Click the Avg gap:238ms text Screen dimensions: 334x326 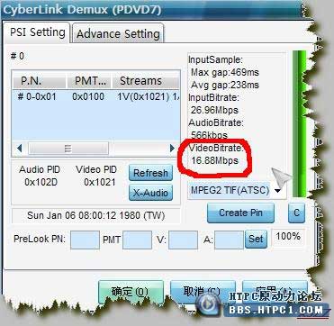tap(225, 85)
